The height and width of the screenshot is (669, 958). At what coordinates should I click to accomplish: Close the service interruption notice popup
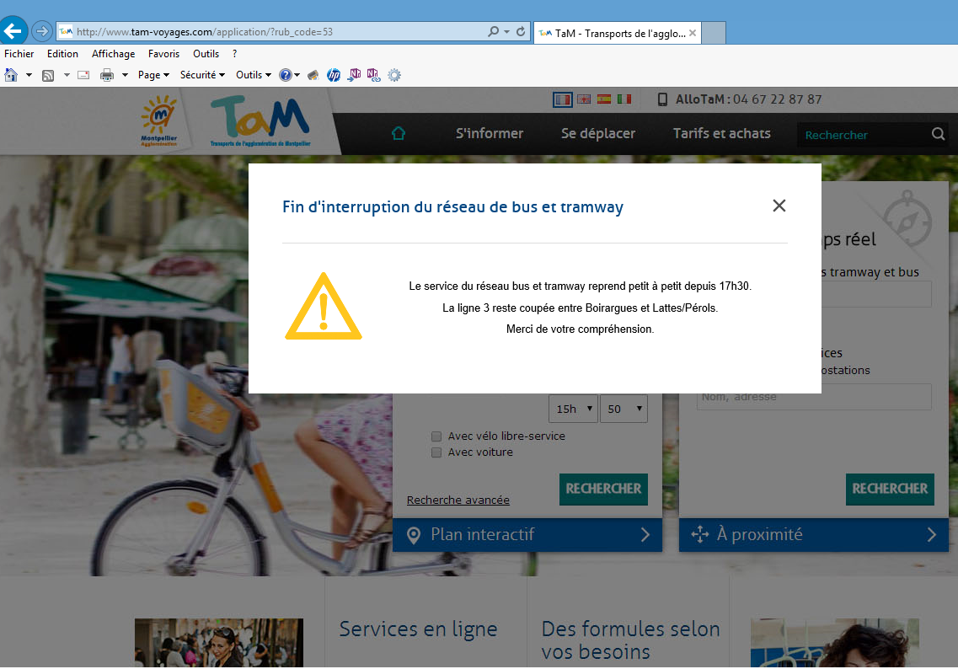tap(779, 206)
